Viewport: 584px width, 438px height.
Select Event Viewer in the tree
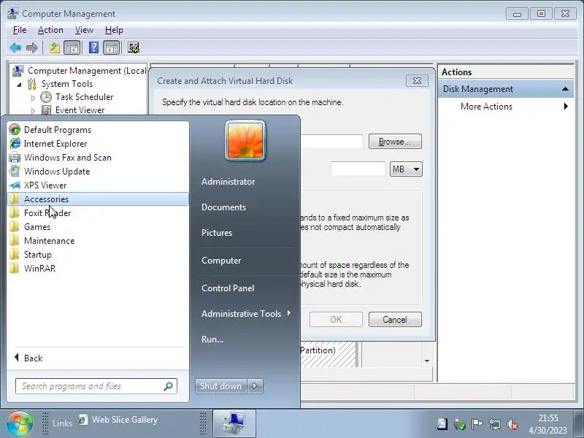click(x=80, y=110)
